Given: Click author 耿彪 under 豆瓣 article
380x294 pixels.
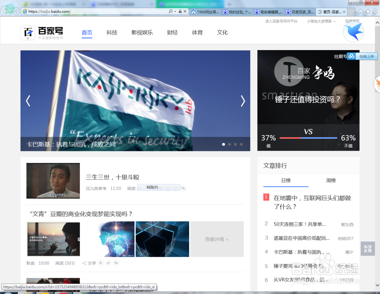Looking at the screenshot, I should pos(30,263).
